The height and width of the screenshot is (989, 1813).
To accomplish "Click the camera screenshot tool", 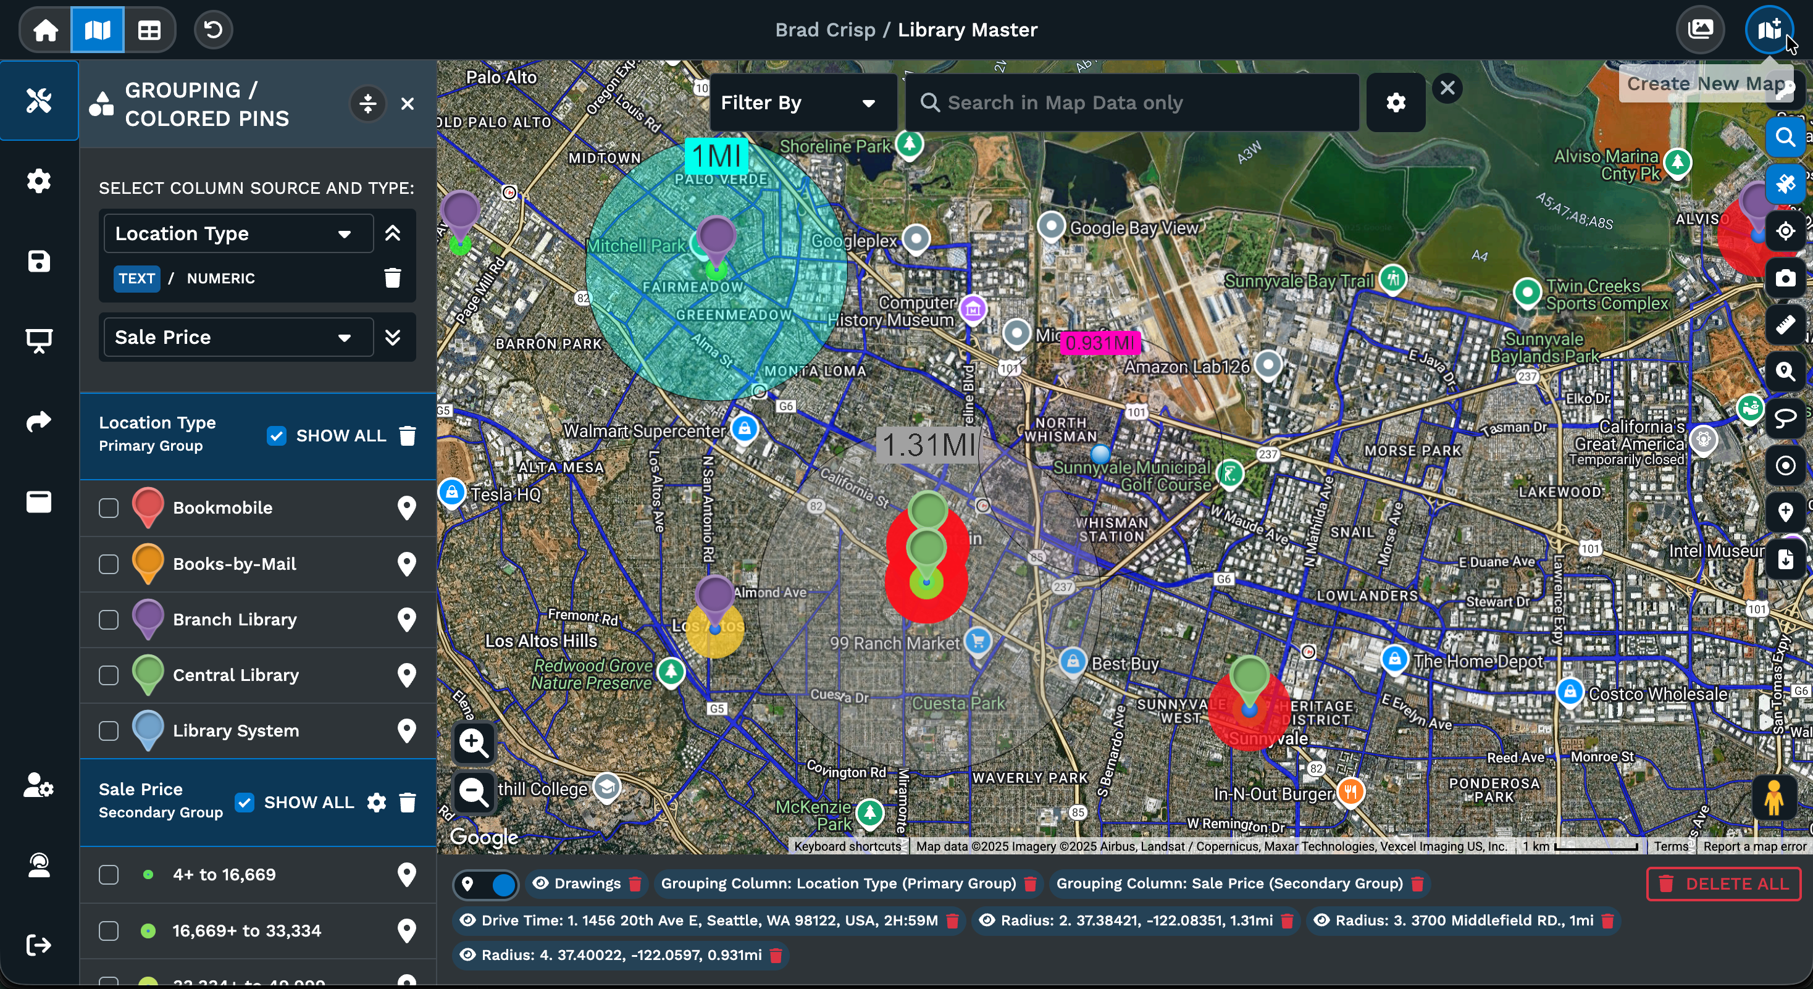I will click(x=1786, y=278).
